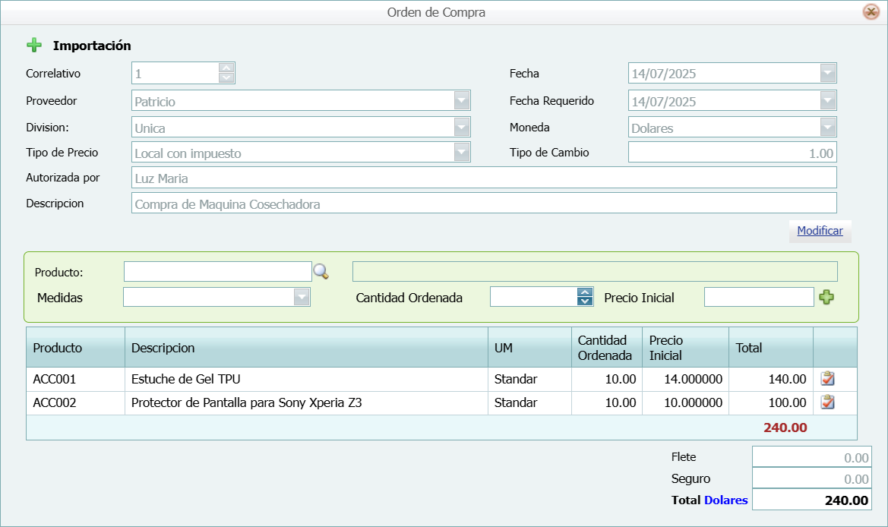Open the Proveedor dropdown
Image resolution: width=888 pixels, height=527 pixels.
pyautogui.click(x=461, y=101)
